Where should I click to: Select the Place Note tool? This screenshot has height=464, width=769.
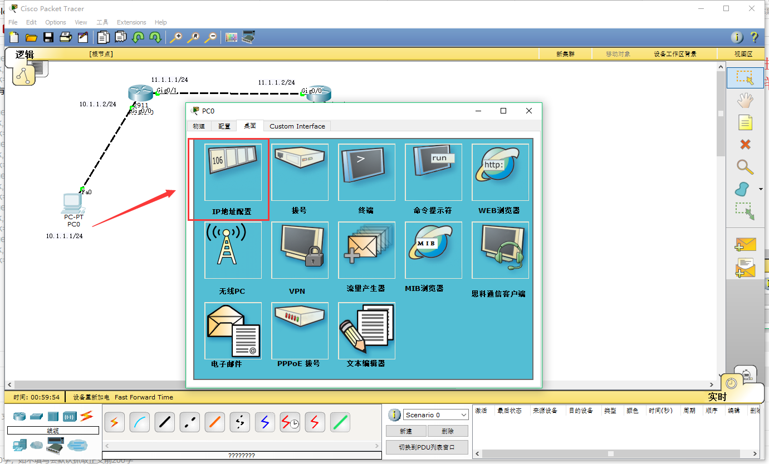click(745, 122)
